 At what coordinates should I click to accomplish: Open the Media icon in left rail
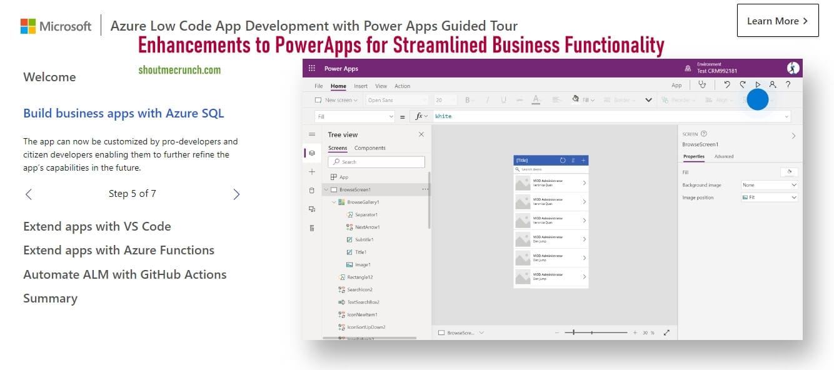(x=312, y=209)
